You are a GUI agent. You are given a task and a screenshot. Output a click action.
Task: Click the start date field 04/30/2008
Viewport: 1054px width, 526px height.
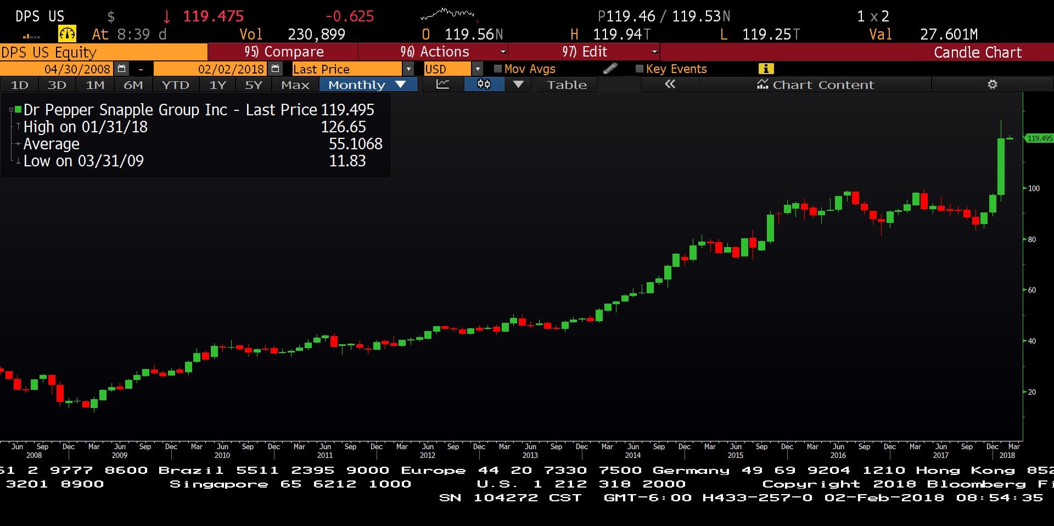58,69
